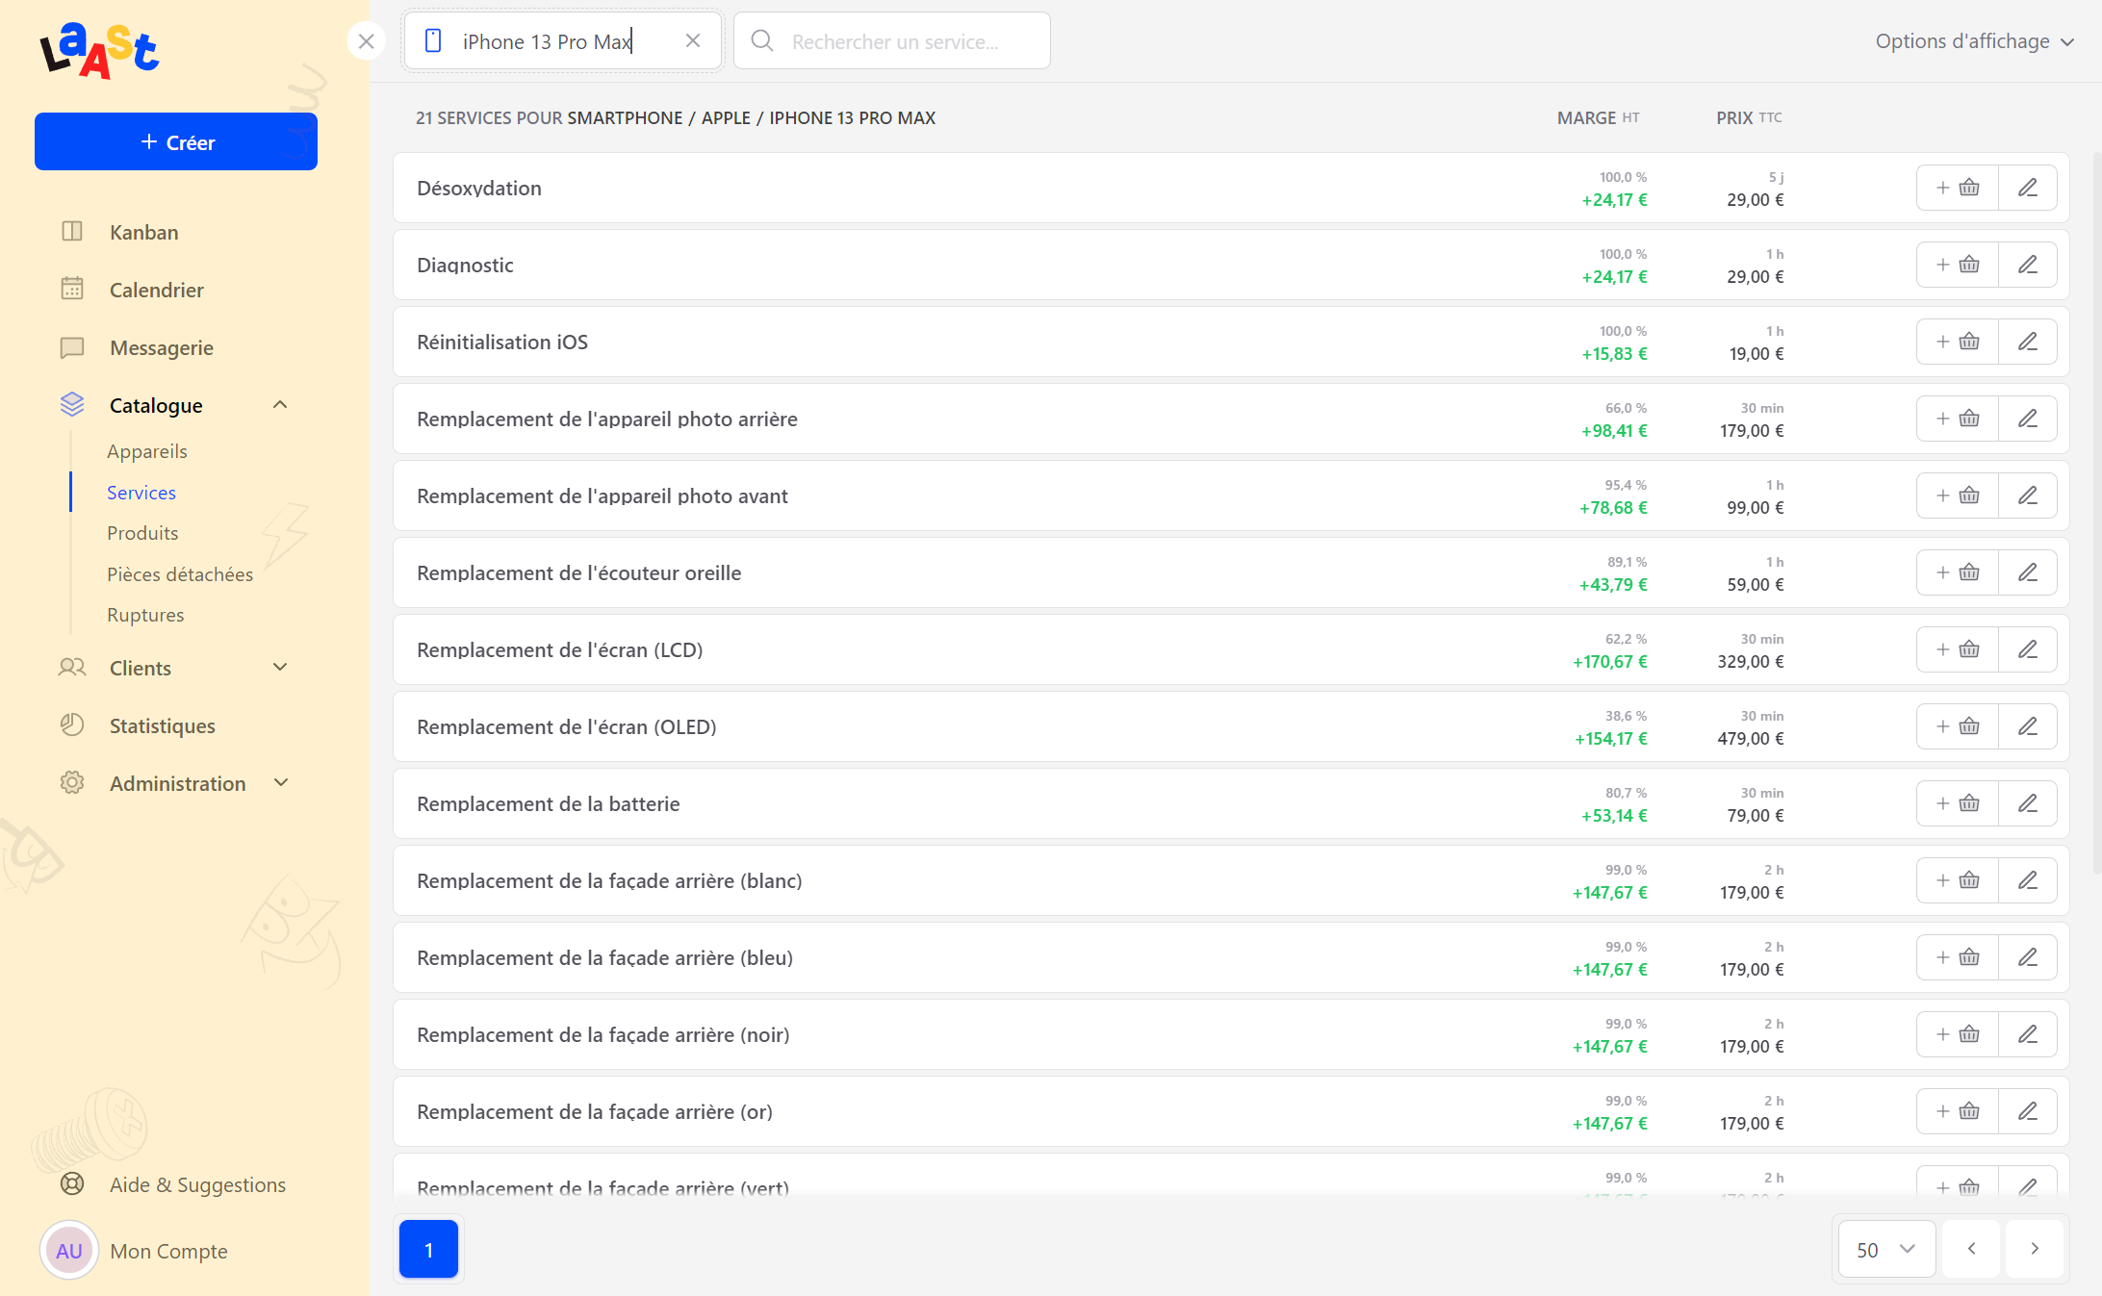Add façade arrière (bleu) to basket

(x=1958, y=957)
